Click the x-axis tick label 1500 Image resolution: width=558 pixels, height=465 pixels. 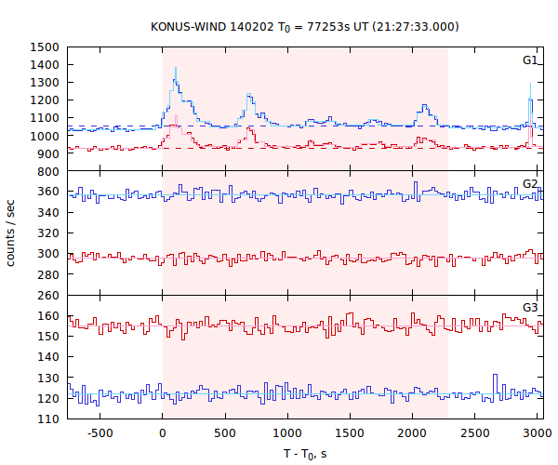click(350, 433)
